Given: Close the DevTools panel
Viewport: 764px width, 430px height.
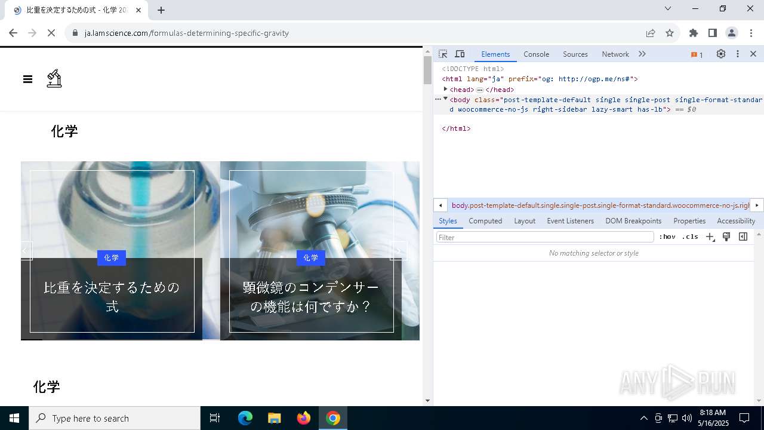Looking at the screenshot, I should pyautogui.click(x=753, y=54).
